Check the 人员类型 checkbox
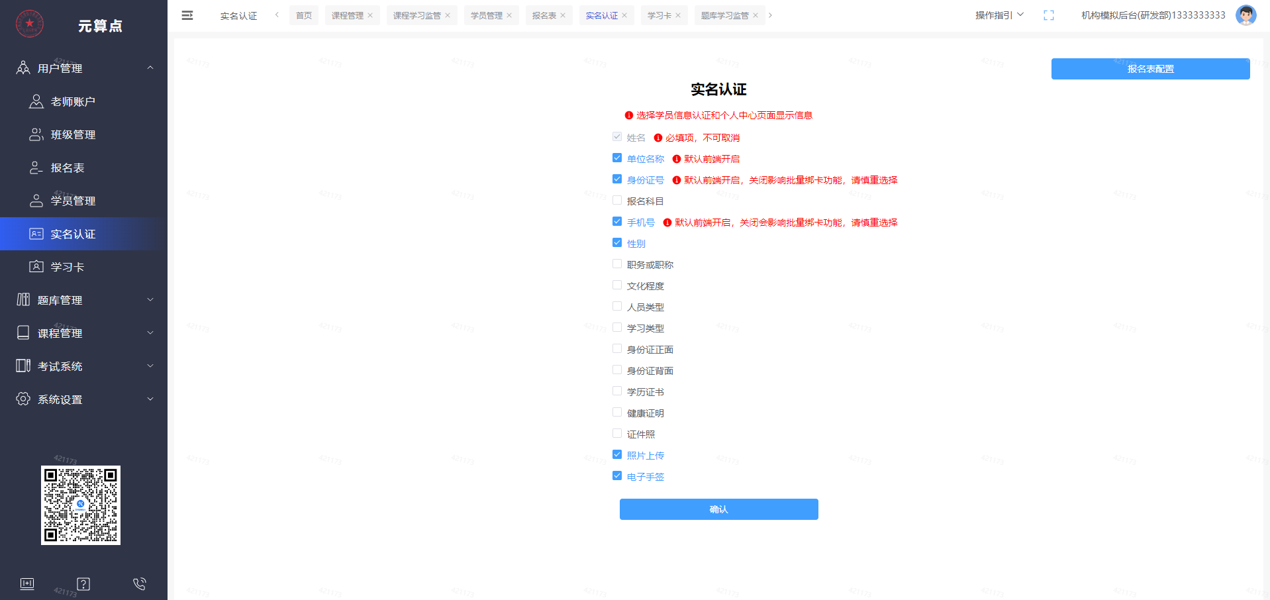The width and height of the screenshot is (1270, 600). [x=617, y=306]
